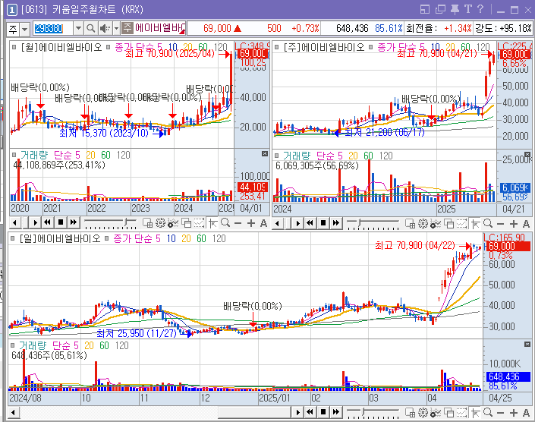Fast-forward the weekly chart replay
Viewport: 535px width, 422px height.
point(335,223)
